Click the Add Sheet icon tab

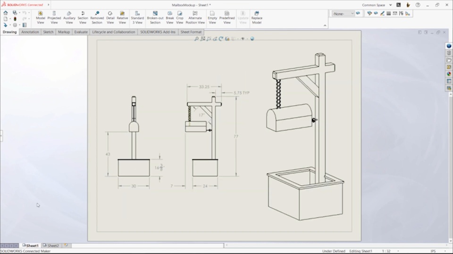[x=66, y=245]
